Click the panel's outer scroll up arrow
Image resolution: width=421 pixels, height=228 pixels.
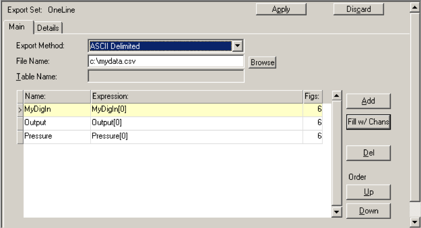pos(414,7)
